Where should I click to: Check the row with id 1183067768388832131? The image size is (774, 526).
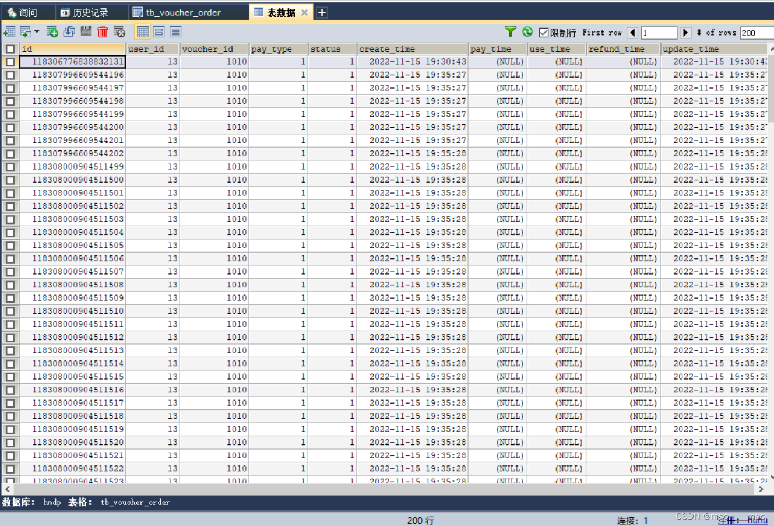tap(10, 62)
